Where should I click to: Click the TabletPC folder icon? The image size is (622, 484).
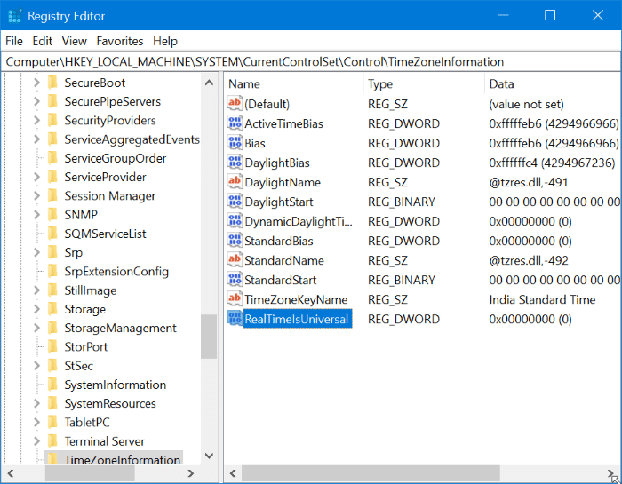(52, 422)
